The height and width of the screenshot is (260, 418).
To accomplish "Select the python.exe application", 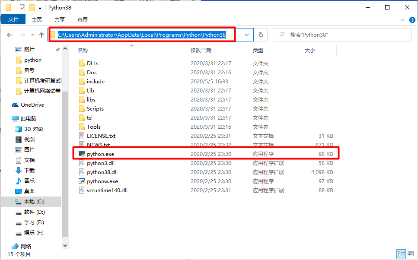I will click(100, 154).
